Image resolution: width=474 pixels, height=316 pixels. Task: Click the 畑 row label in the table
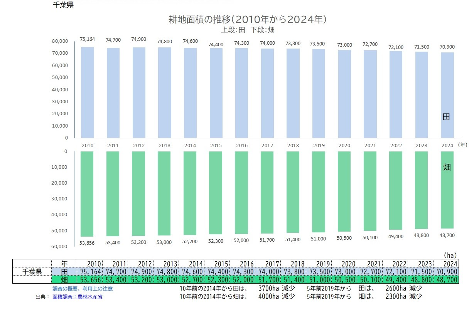click(x=64, y=280)
